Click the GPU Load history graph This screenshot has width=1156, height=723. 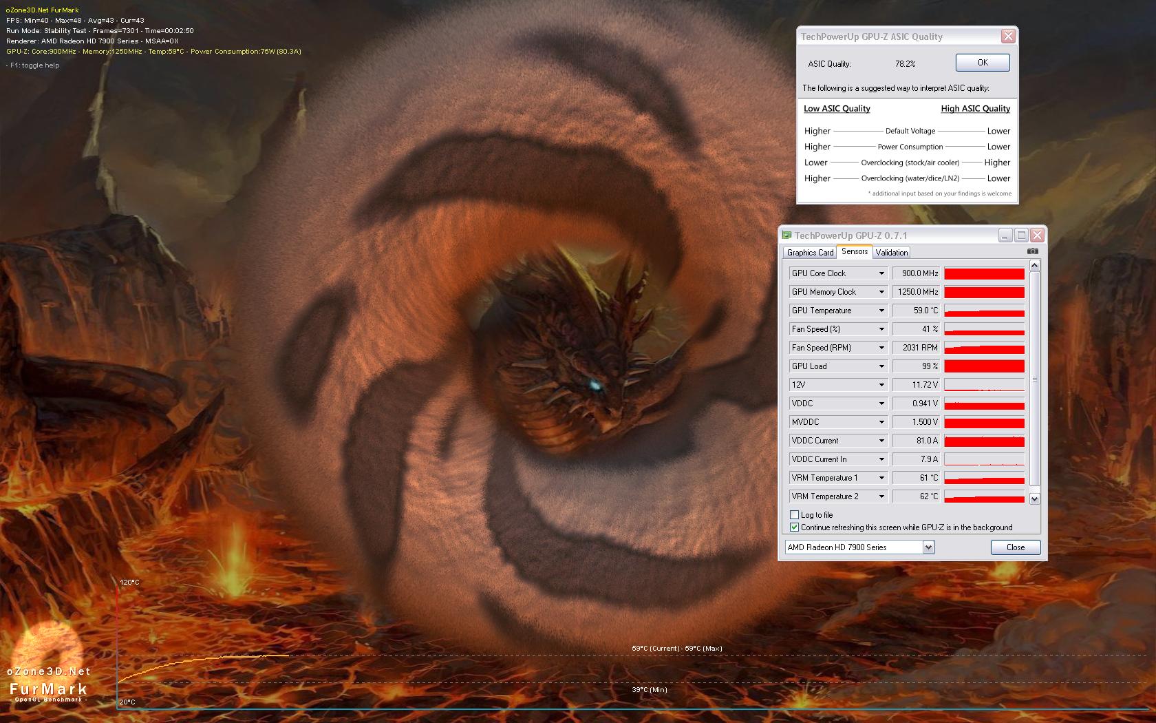[984, 366]
